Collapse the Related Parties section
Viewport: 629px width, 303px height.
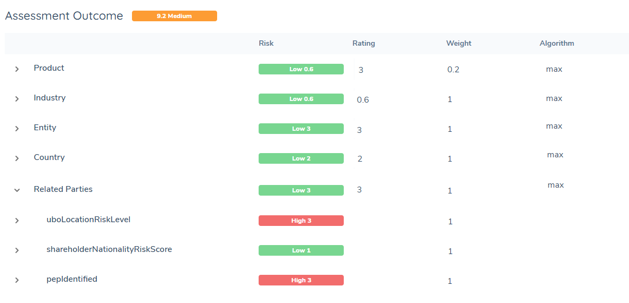click(x=17, y=190)
